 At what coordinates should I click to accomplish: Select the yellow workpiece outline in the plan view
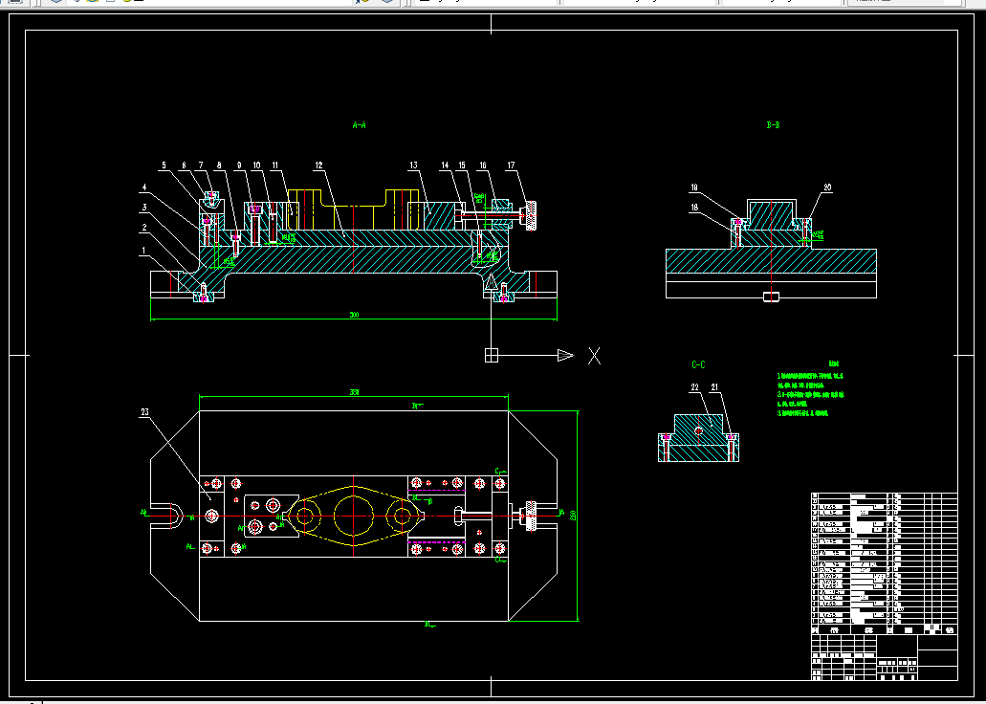point(354,516)
